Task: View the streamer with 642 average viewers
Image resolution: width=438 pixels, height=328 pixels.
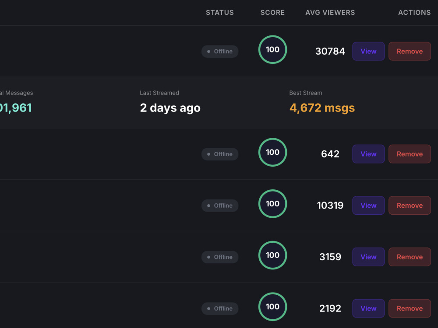Action: coord(368,154)
